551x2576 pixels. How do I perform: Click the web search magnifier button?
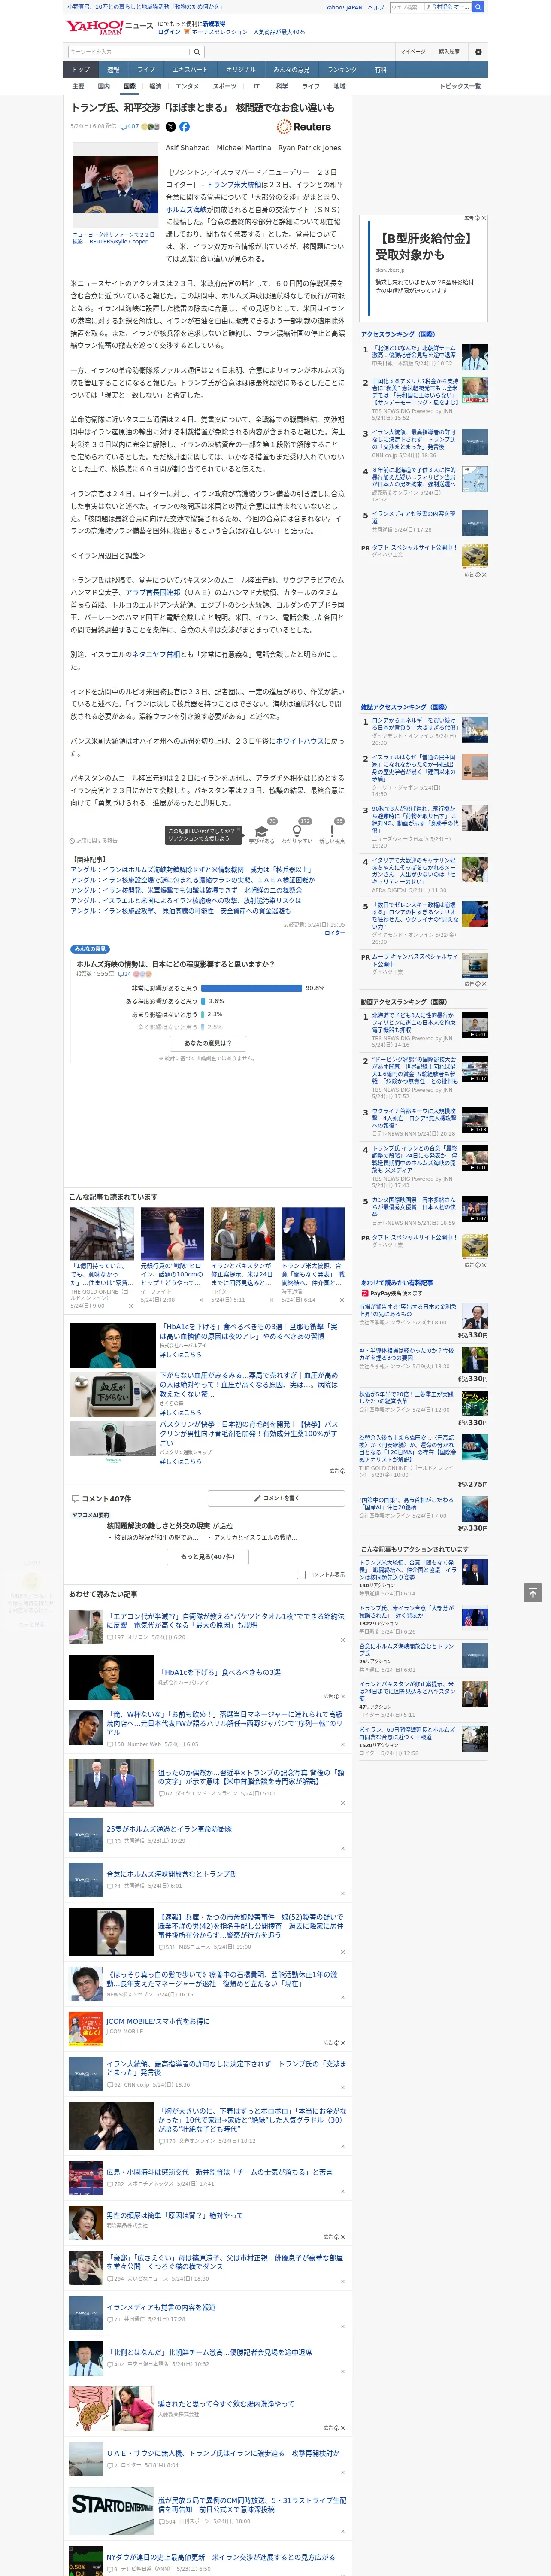[x=478, y=7]
